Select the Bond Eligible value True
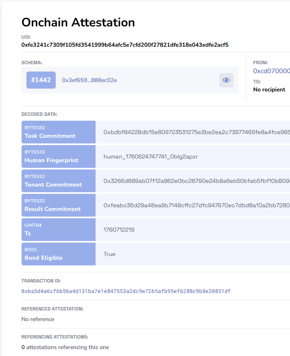This screenshot has width=290, height=356. coord(109,254)
